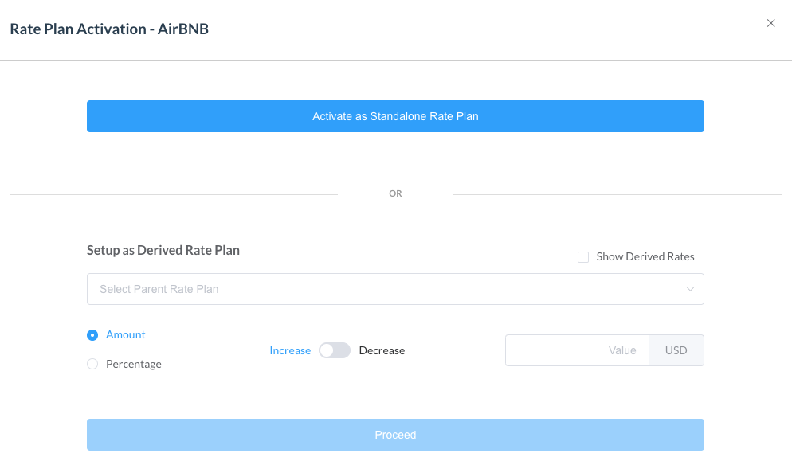The width and height of the screenshot is (792, 457).
Task: Enable the Show Derived Rates checkbox
Action: 583,257
